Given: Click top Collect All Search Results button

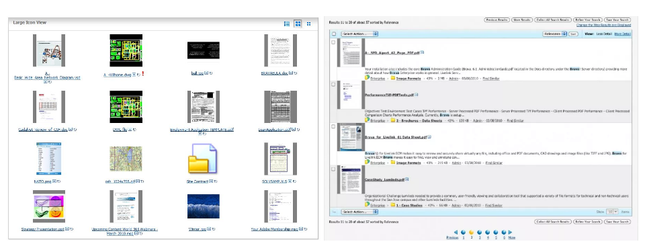Looking at the screenshot, I should [x=553, y=19].
